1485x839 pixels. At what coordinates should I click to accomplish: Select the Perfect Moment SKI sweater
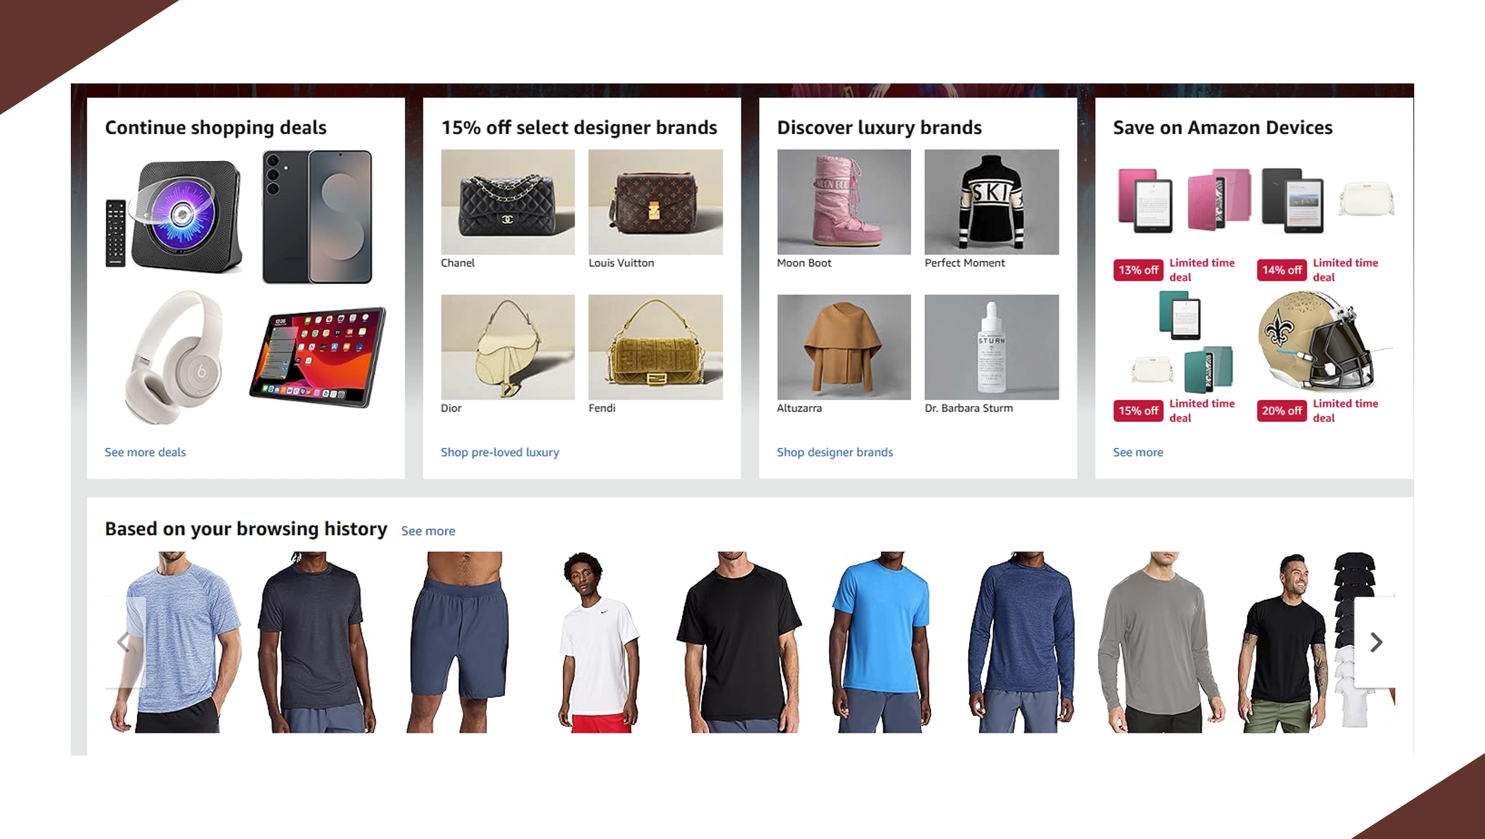point(991,202)
